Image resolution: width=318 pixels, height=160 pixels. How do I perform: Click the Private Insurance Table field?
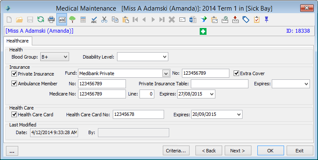tap(220, 84)
